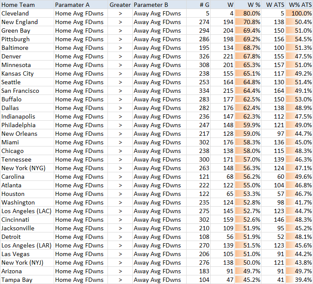Click the Greater column header

tap(120, 5)
